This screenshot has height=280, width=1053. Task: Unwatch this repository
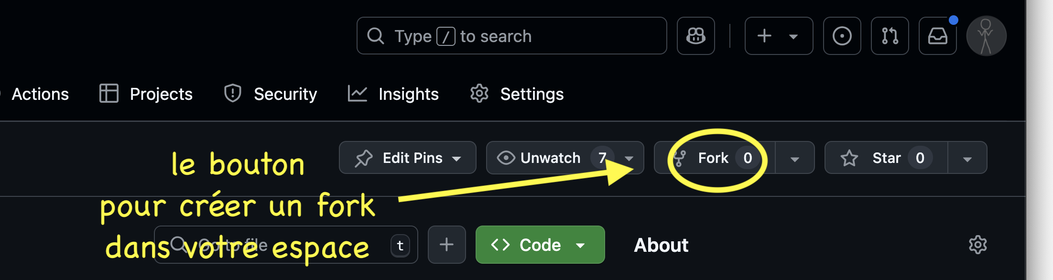550,158
